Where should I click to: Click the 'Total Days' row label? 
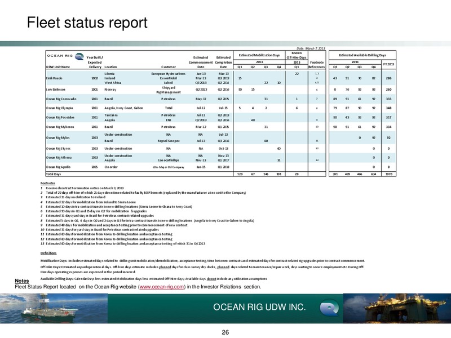(x=54, y=174)
